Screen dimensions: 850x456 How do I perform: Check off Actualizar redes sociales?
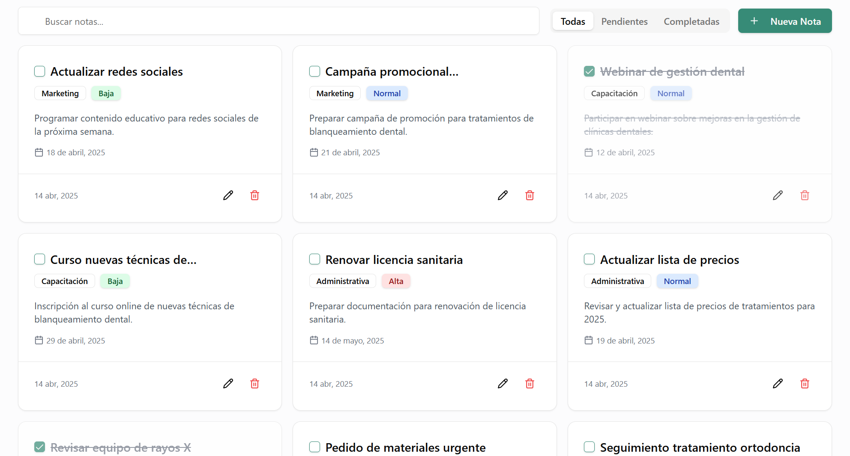coord(40,71)
